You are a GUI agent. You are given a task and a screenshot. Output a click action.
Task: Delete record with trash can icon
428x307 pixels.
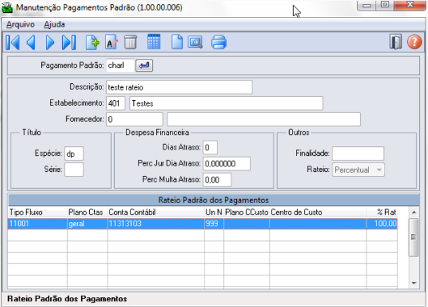point(130,43)
